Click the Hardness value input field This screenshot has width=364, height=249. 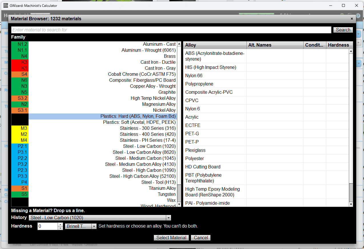coord(48,226)
